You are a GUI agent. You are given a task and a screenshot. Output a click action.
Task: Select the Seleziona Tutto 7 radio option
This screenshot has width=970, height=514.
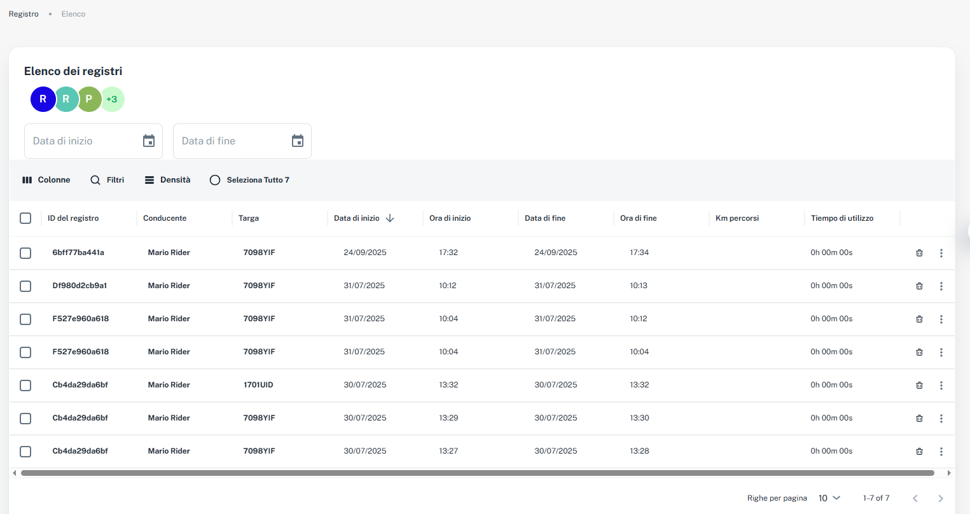click(215, 180)
